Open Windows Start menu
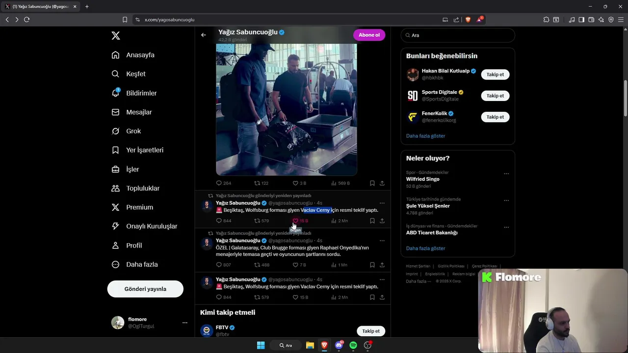628x353 pixels. 261,345
